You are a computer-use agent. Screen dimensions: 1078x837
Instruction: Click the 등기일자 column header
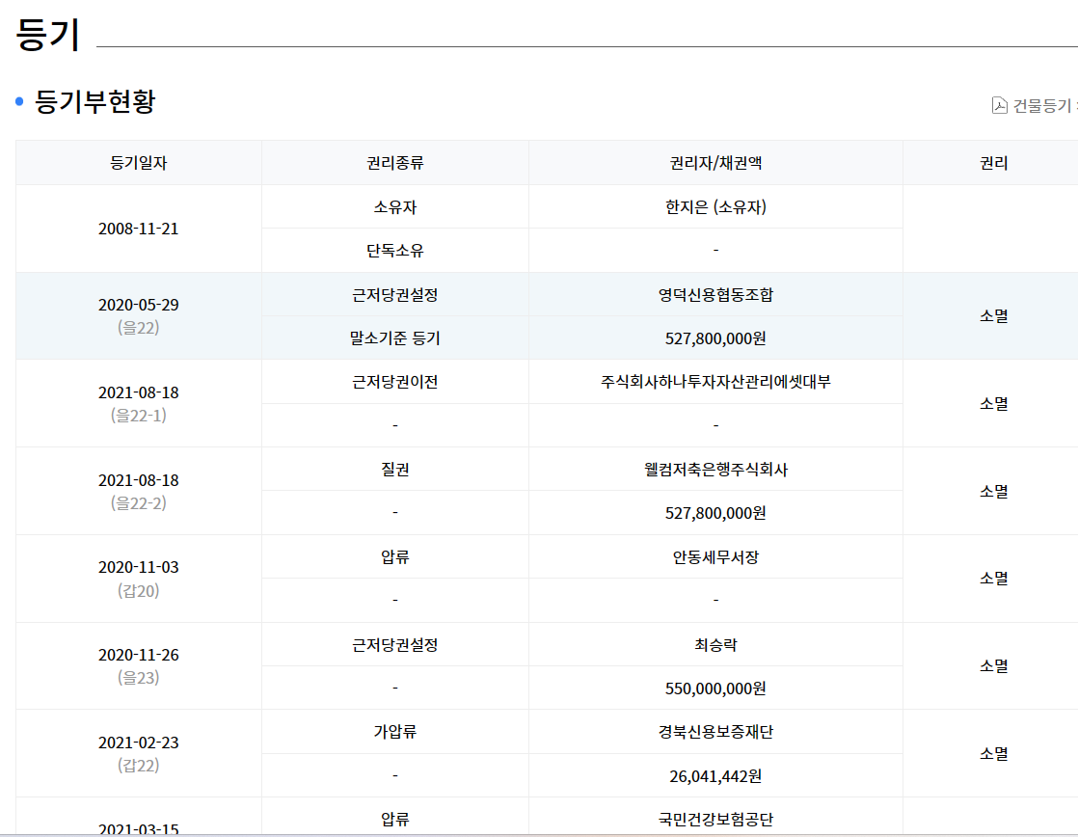click(138, 163)
